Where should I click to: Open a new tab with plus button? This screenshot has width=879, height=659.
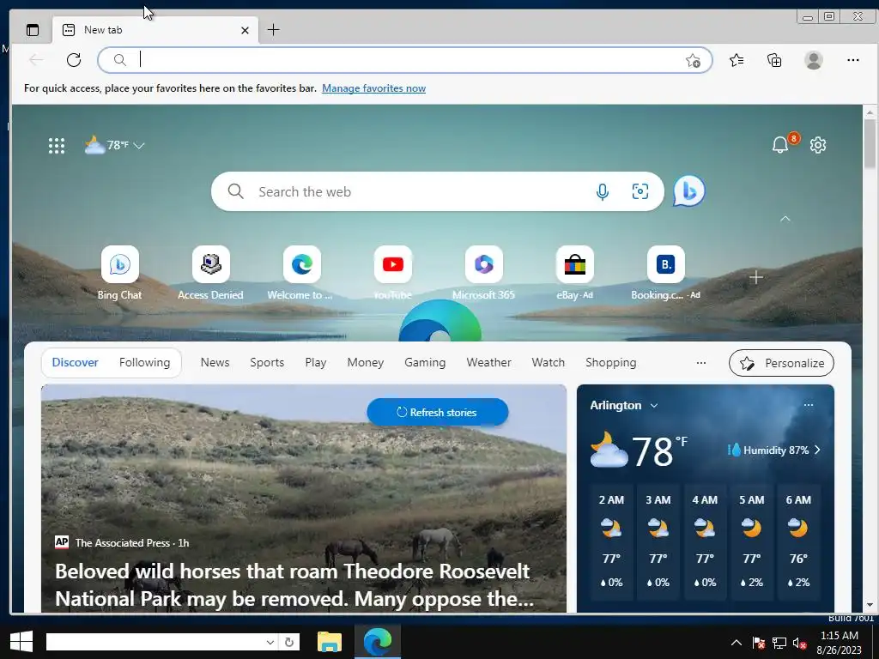(x=274, y=30)
